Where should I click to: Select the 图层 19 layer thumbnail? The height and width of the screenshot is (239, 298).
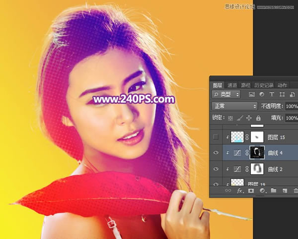[237, 182]
